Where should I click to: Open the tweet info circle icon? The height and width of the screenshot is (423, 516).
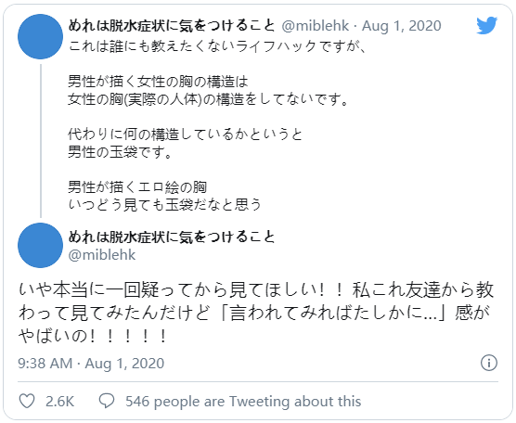[x=489, y=363]
